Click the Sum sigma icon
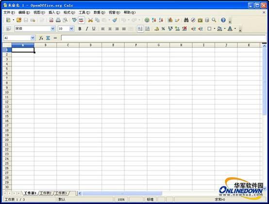Image resolution: width=269 pixels, height=204 pixels. (48, 38)
